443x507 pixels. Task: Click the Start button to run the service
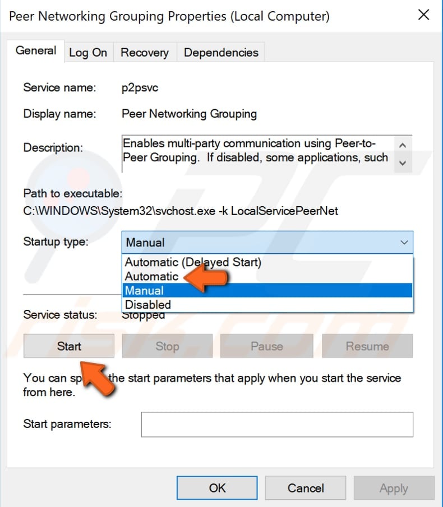pos(68,346)
